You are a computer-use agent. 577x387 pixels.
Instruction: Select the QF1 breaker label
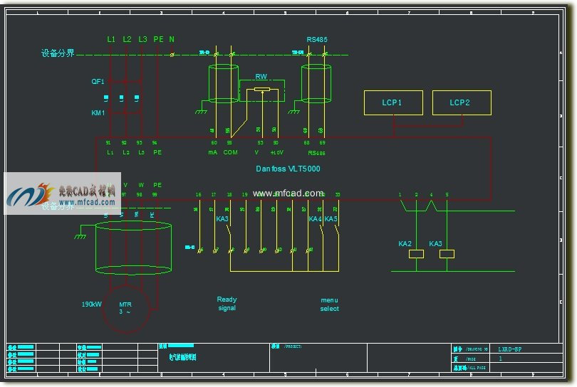pyautogui.click(x=98, y=82)
